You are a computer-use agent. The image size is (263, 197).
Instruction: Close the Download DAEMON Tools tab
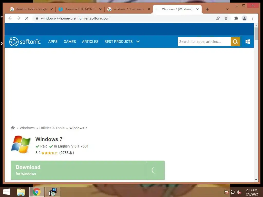[x=100, y=9]
